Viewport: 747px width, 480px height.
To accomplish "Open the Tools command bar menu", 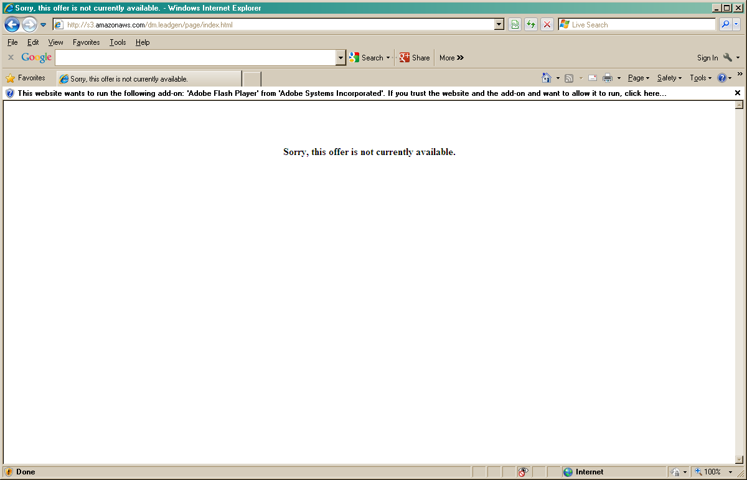I will pos(700,78).
